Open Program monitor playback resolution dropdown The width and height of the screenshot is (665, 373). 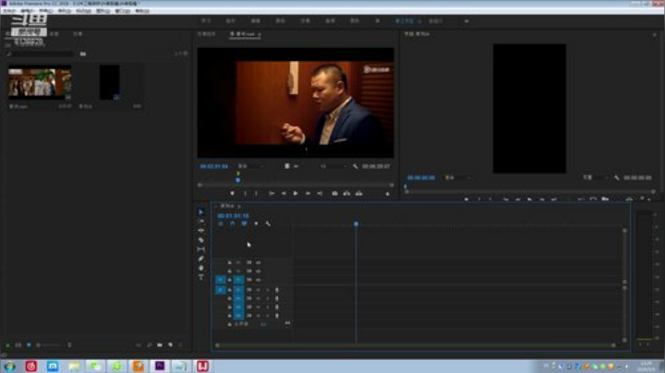click(595, 177)
